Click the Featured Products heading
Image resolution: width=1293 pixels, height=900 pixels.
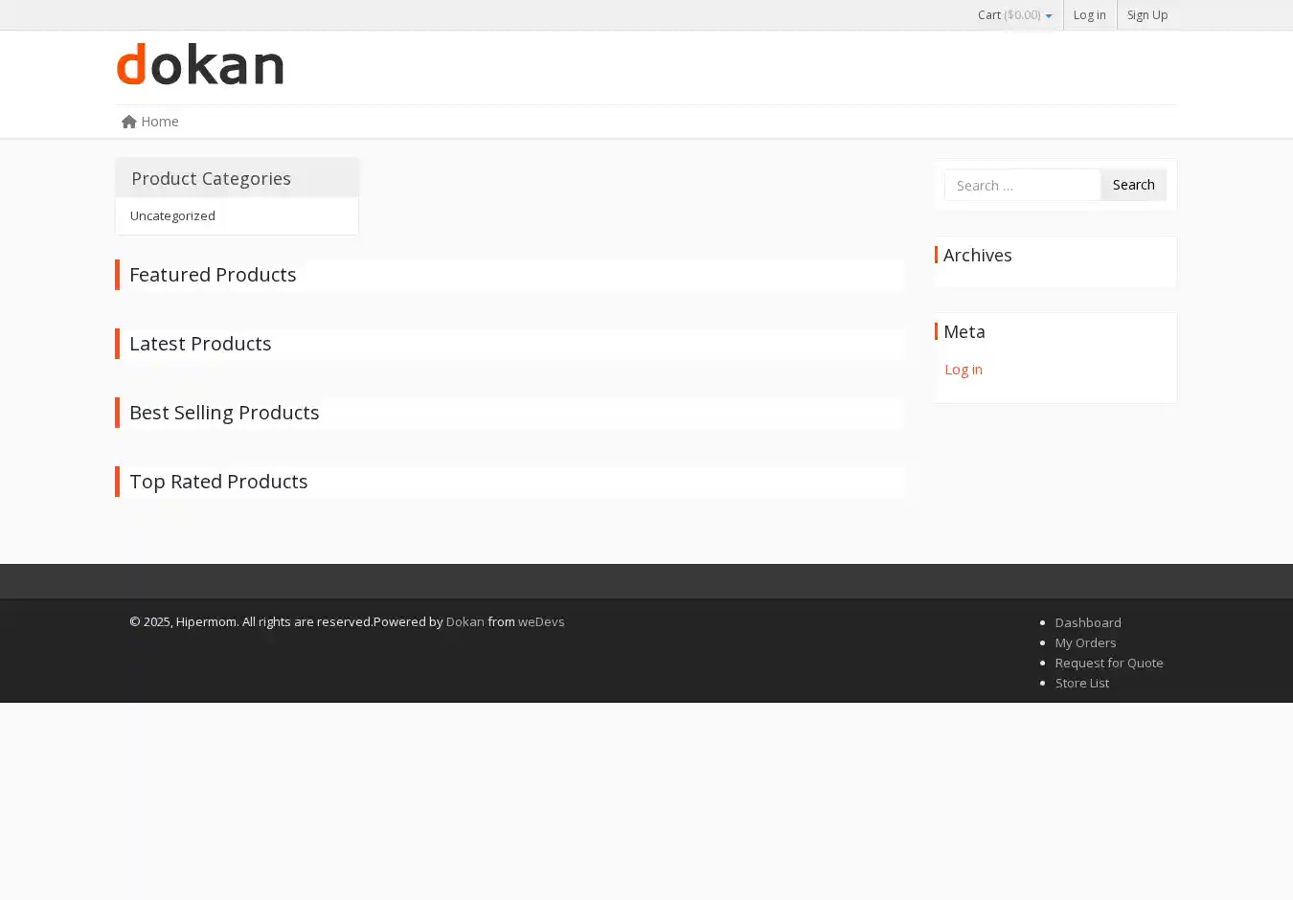tap(213, 276)
